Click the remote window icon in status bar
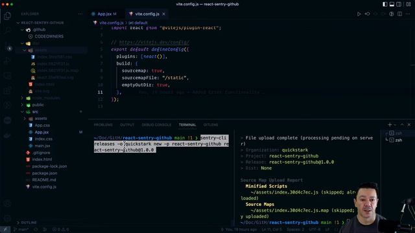This screenshot has width=415, height=233. (5, 229)
